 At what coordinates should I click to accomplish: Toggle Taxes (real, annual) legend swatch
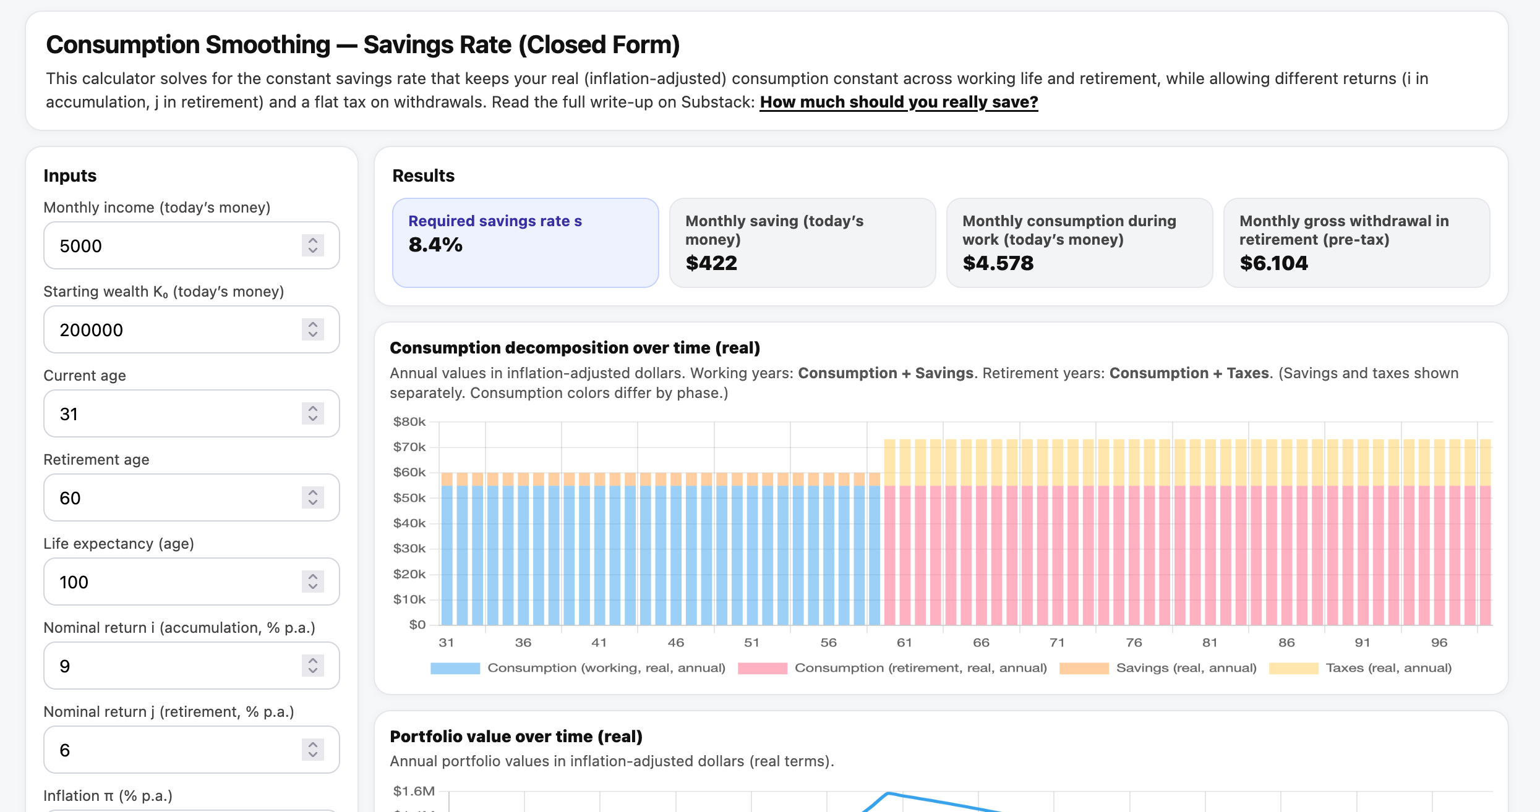click(x=1293, y=668)
